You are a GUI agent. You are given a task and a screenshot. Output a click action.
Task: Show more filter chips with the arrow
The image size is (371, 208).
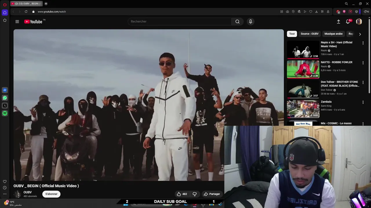pyautogui.click(x=360, y=34)
